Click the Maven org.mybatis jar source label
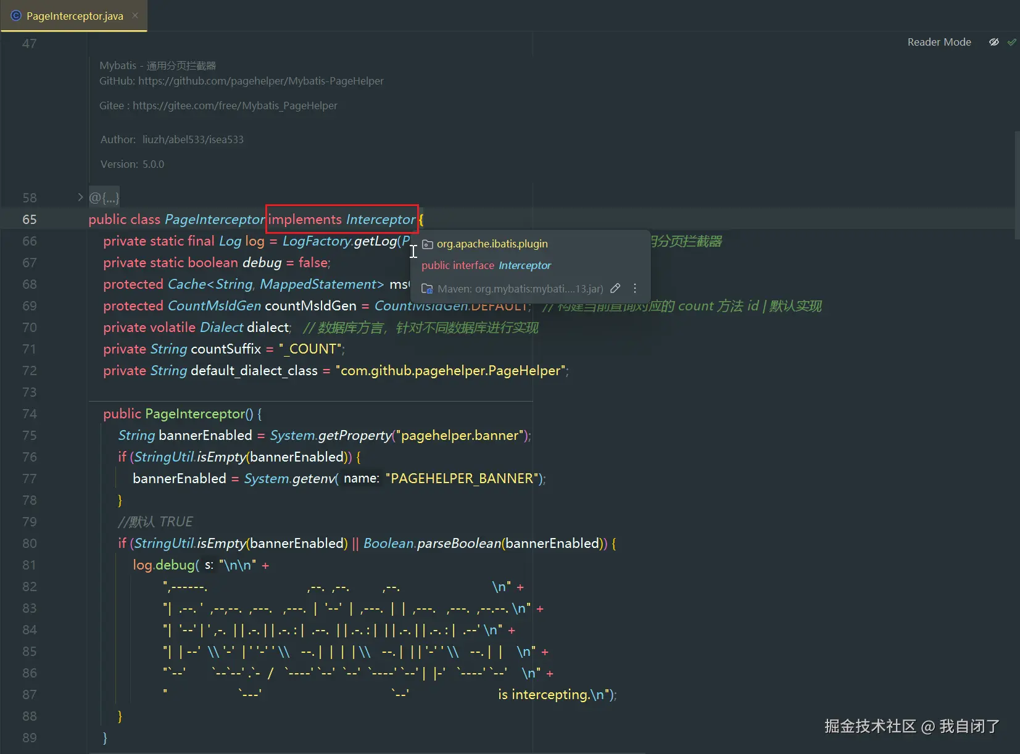 point(521,289)
